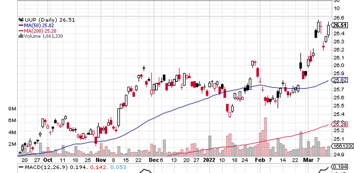
Task: Click the last white candlestick near 26.51
Action: pyautogui.click(x=329, y=30)
